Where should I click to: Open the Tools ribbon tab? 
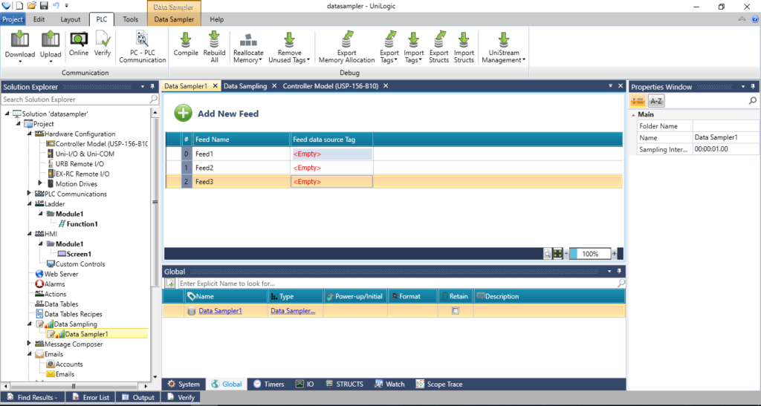coord(130,19)
